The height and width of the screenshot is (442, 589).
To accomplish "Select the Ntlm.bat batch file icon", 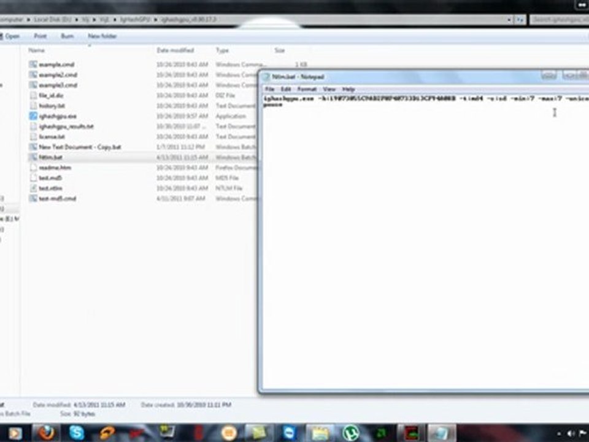I will pyautogui.click(x=33, y=157).
